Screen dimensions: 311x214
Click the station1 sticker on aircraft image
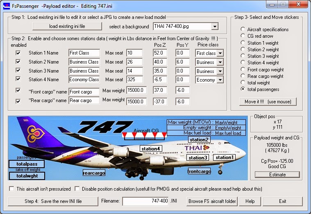224,157
